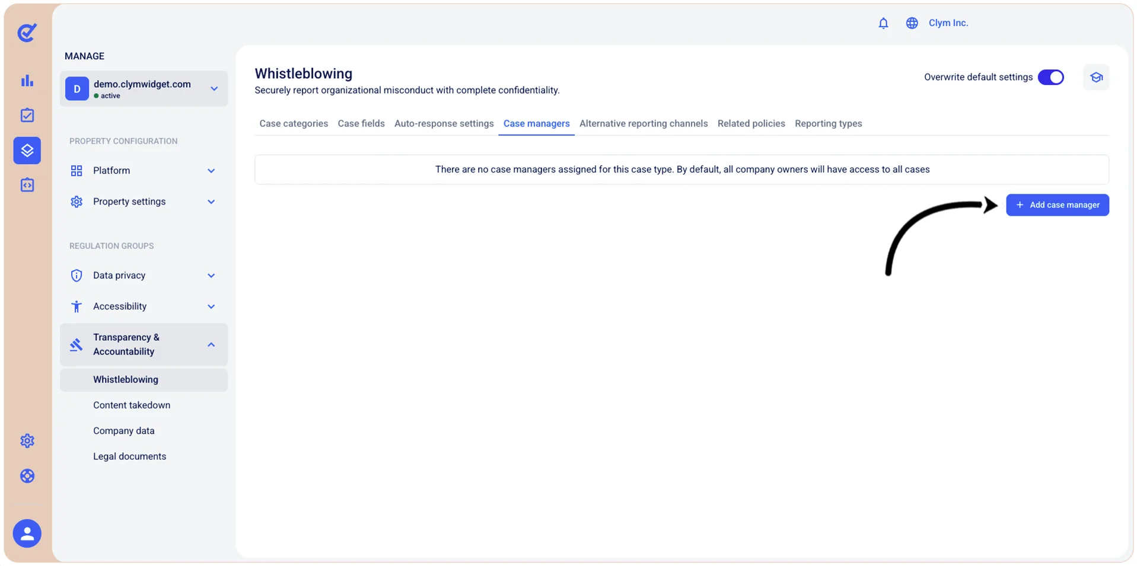Open the code snippet sidebar icon
This screenshot has width=1137, height=566.
27,185
